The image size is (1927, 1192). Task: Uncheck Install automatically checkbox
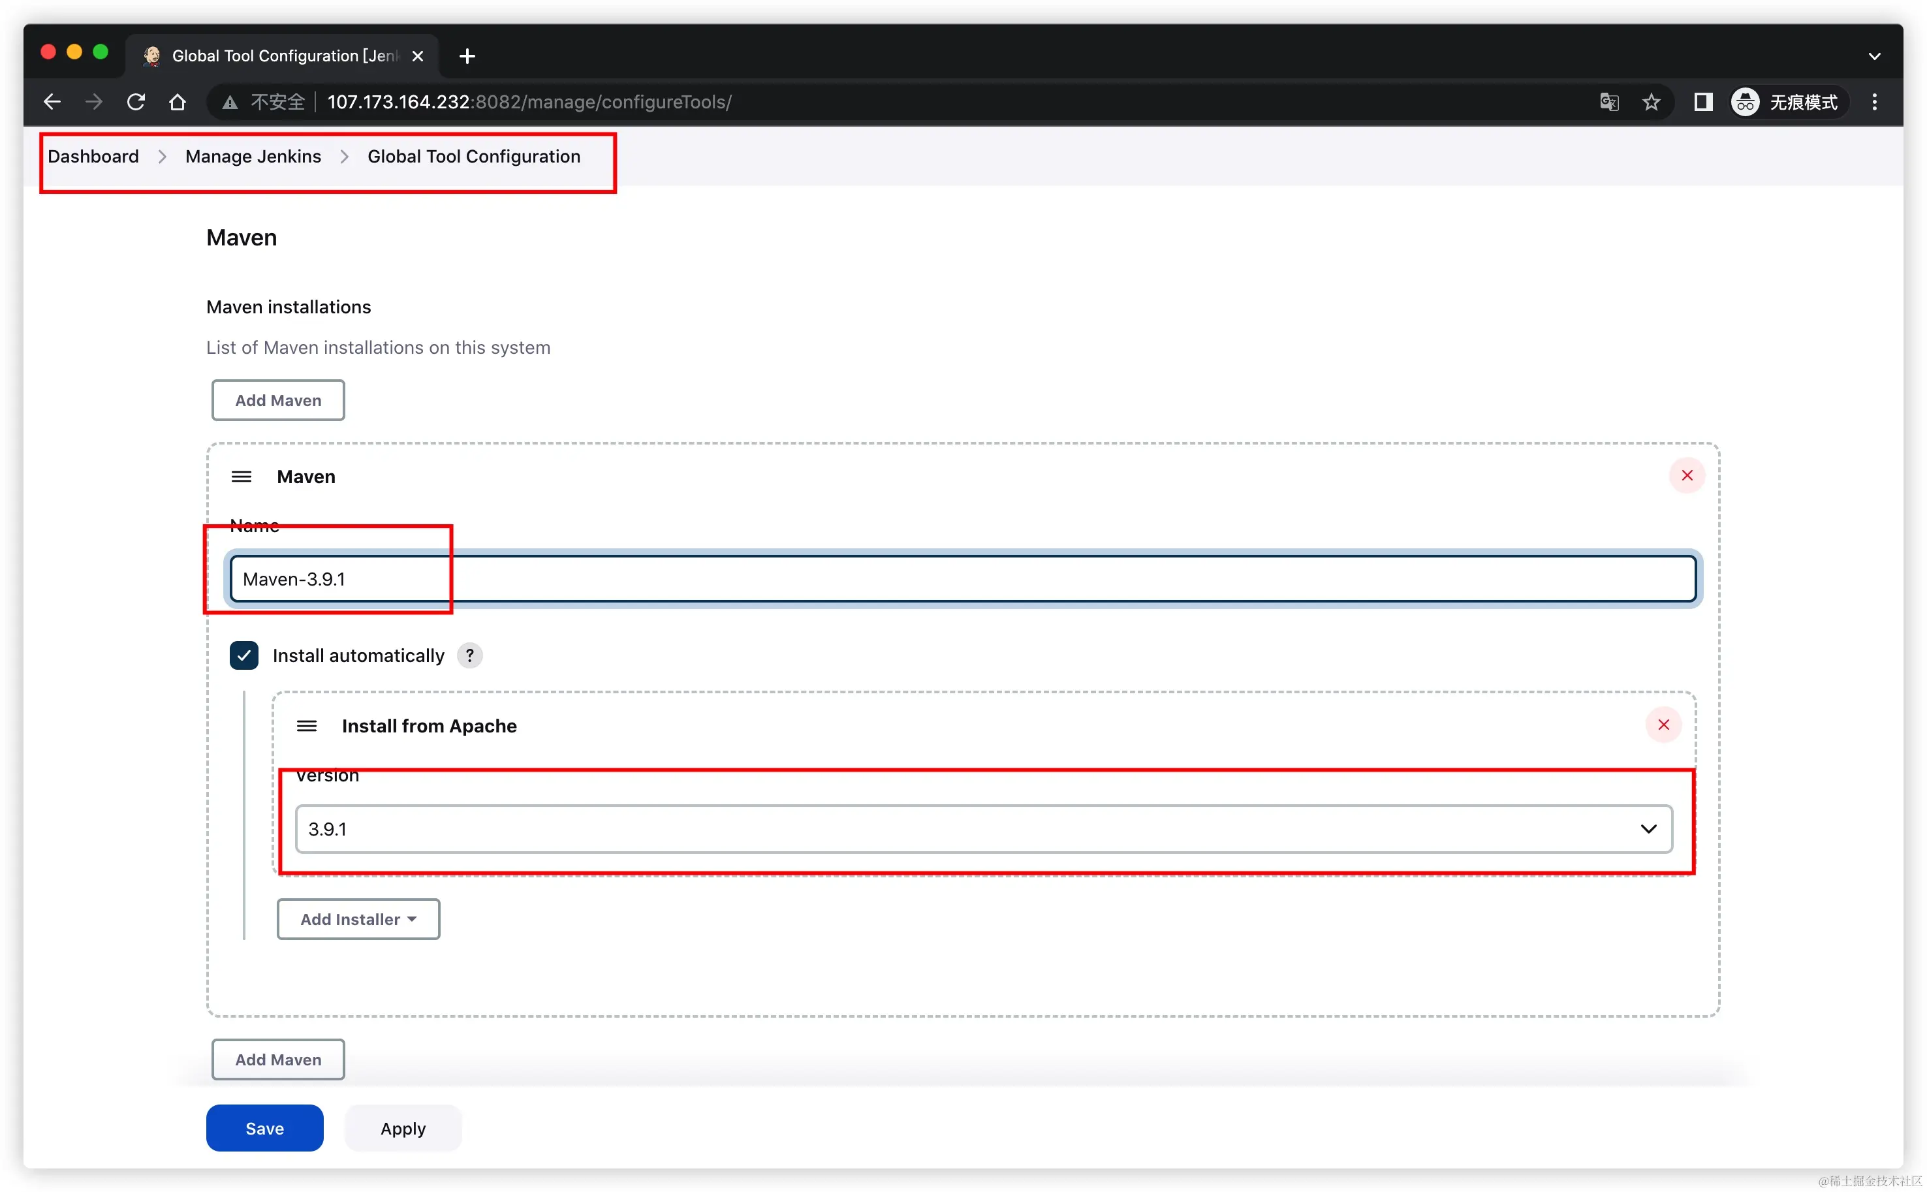(243, 655)
